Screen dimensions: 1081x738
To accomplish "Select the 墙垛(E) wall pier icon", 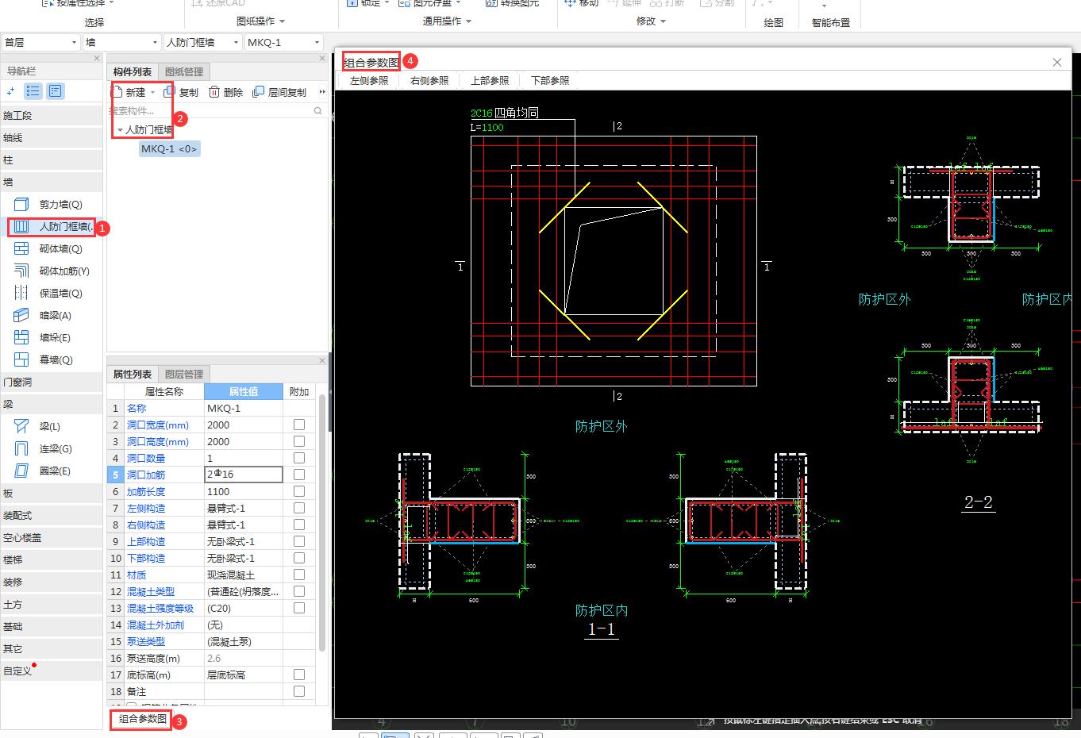I will pyautogui.click(x=21, y=338).
